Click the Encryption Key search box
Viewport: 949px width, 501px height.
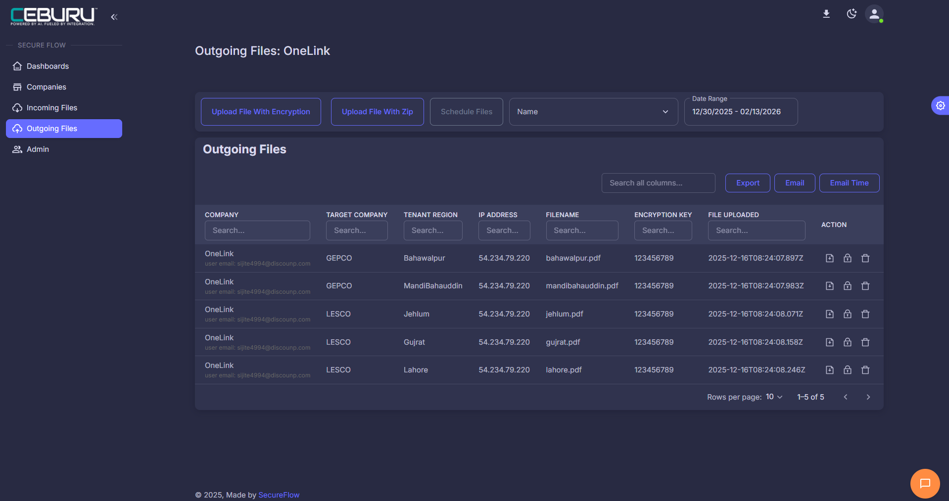(663, 230)
